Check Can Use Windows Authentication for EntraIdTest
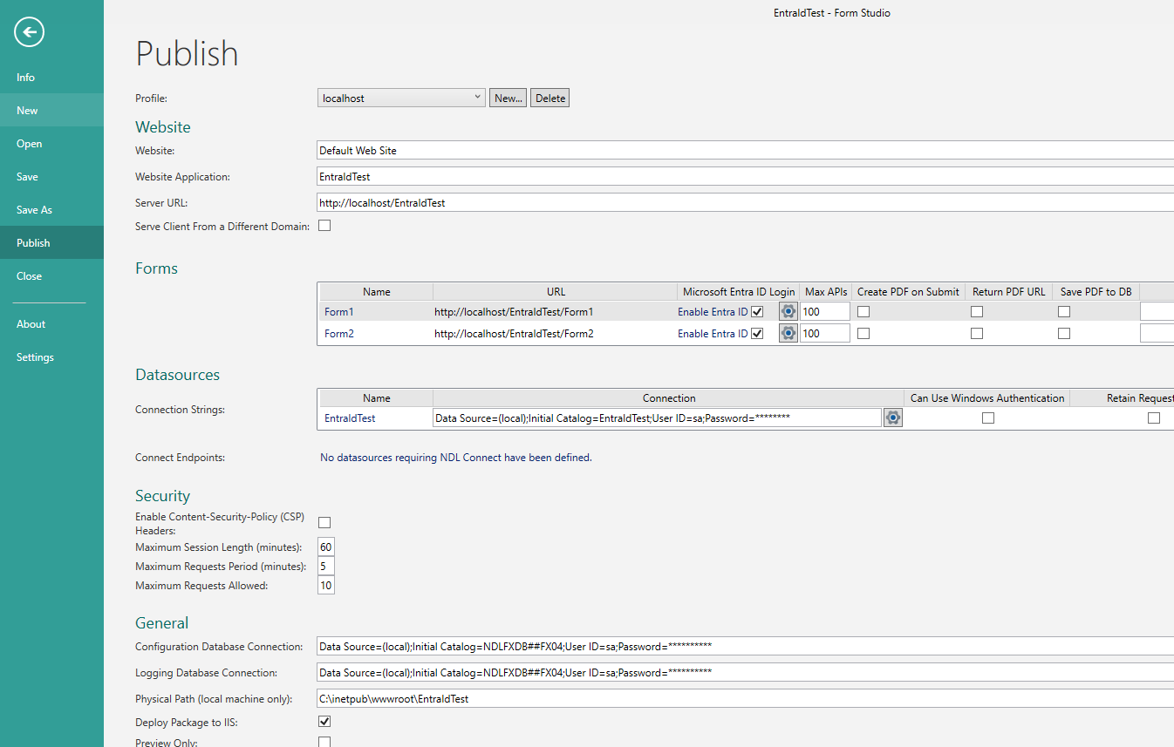The image size is (1174, 747). [987, 418]
